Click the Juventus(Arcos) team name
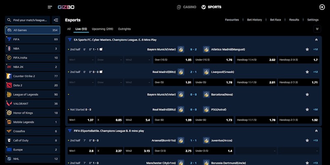 pos(222,141)
